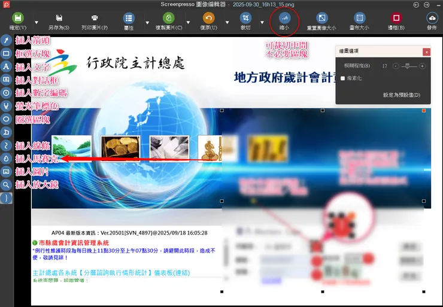Click the orange corner selection handle
The image size is (443, 307).
pyautogui.click(x=423, y=111)
